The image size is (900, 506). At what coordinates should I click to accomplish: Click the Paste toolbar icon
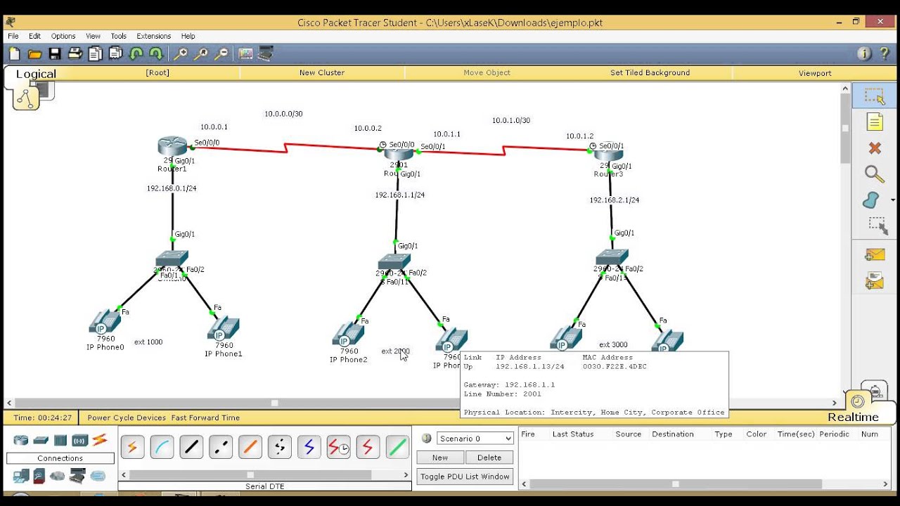tap(116, 54)
